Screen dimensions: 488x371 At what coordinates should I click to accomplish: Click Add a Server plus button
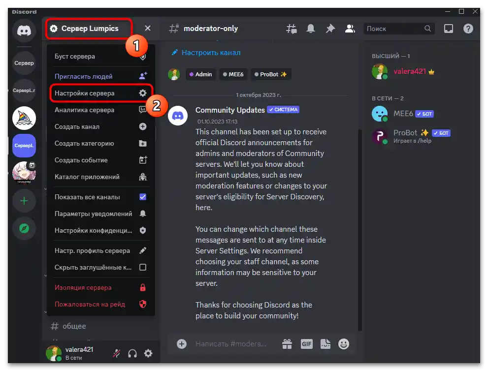pos(24,201)
